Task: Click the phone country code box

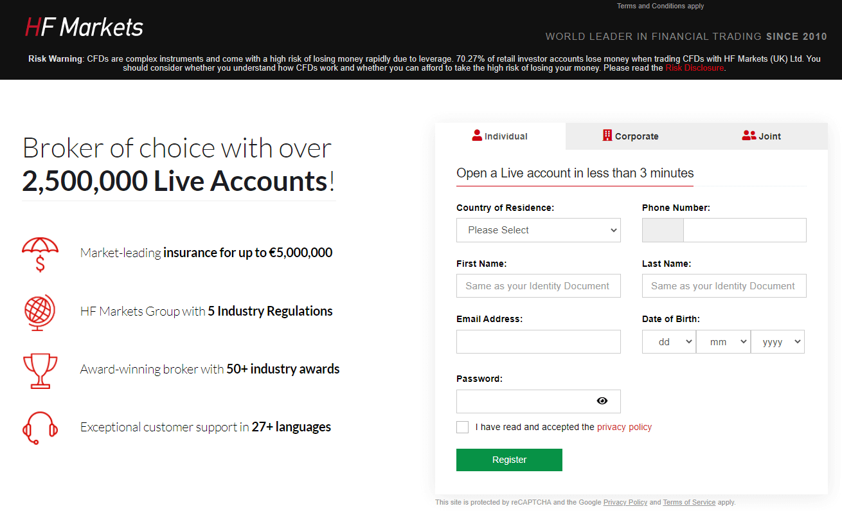Action: [x=663, y=230]
